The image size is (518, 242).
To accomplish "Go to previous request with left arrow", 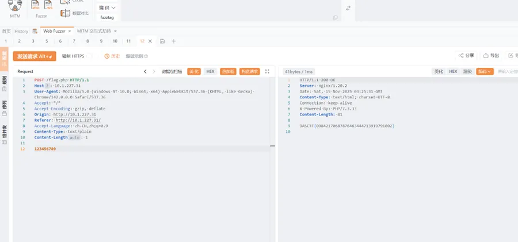I will [x=145, y=71].
